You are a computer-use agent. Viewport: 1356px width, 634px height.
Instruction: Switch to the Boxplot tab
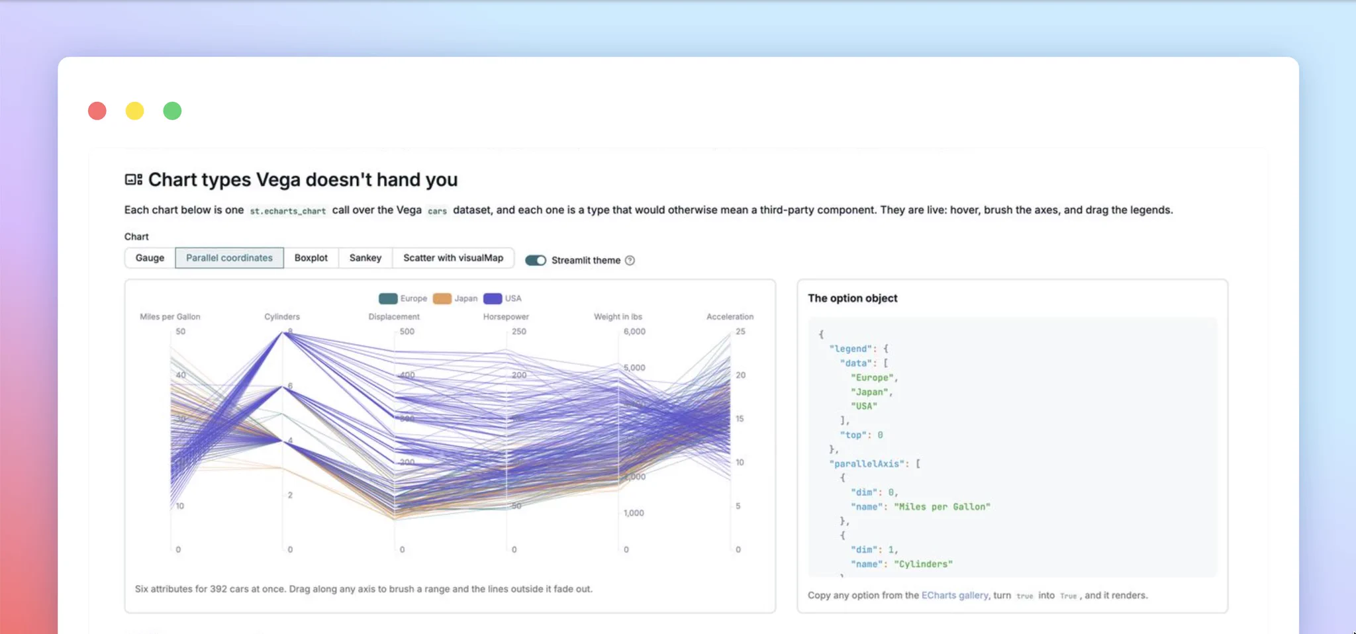[311, 257]
